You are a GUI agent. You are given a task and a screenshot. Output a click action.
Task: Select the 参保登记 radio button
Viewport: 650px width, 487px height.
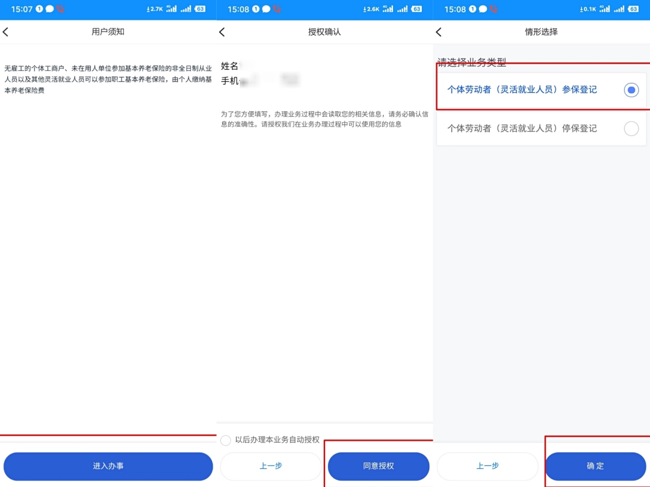pyautogui.click(x=631, y=90)
